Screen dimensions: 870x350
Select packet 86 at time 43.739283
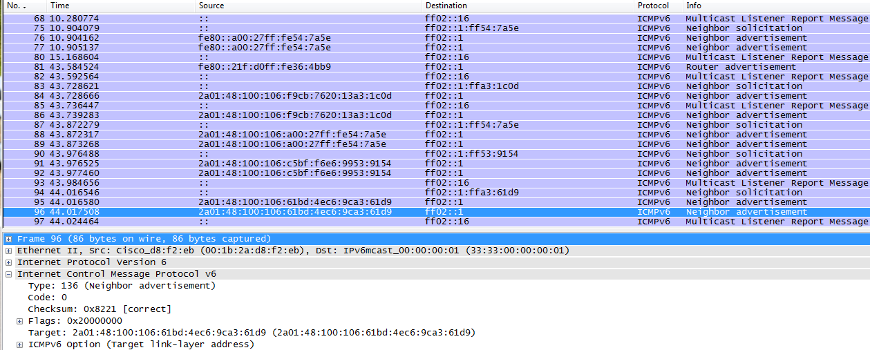click(435, 115)
